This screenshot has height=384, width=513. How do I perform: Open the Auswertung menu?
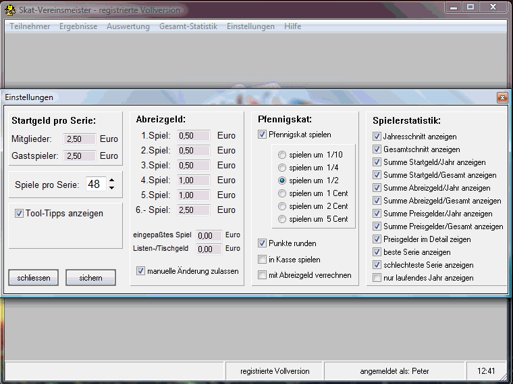pyautogui.click(x=128, y=26)
